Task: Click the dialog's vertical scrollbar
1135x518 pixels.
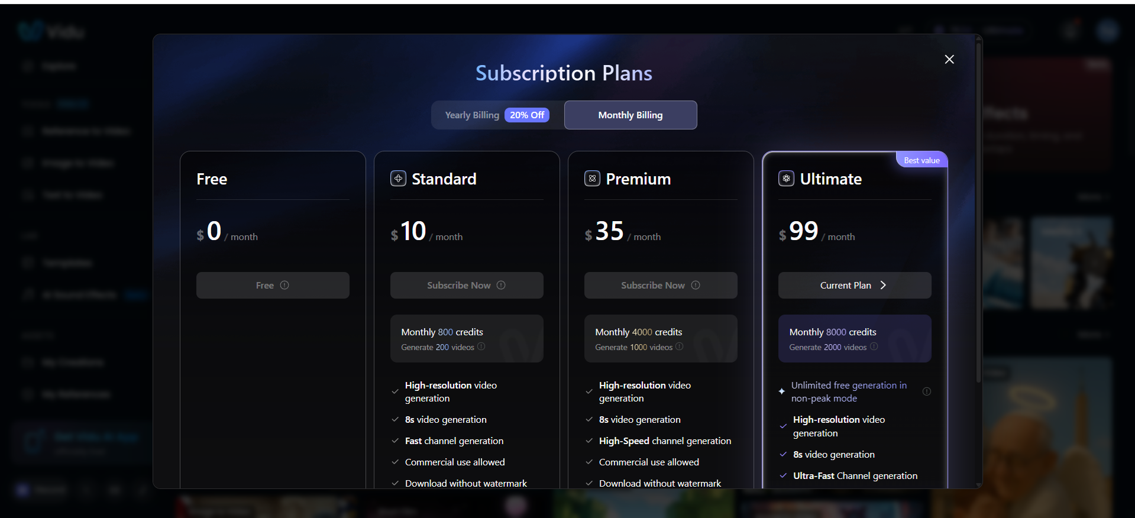Action: tap(978, 213)
